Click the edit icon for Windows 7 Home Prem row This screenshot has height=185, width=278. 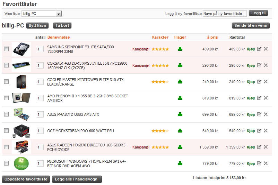pyautogui.click(x=259, y=163)
